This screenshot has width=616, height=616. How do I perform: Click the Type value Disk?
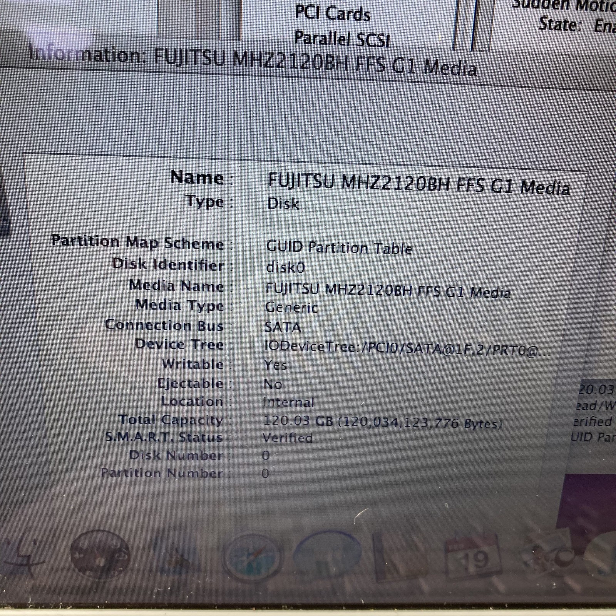[283, 204]
